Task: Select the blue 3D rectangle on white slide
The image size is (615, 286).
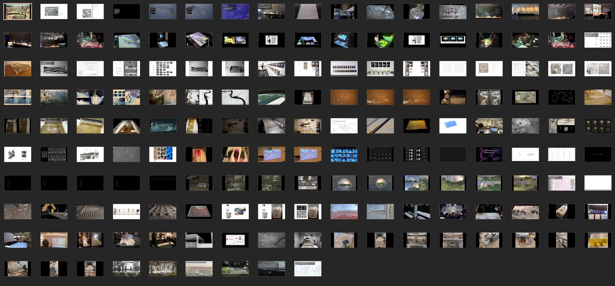Action: pos(453,126)
